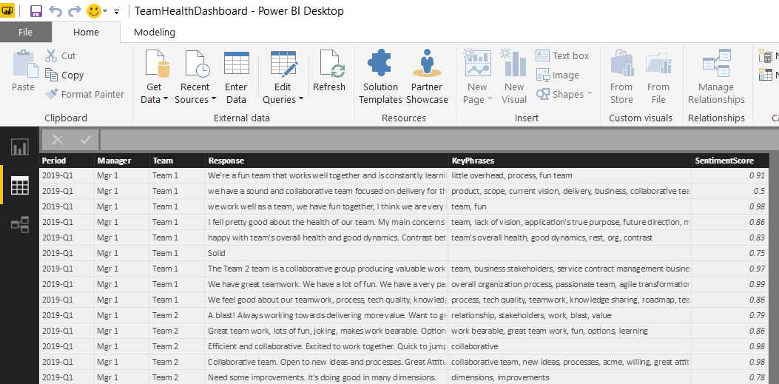Click Cut in Clipboard group

click(x=61, y=55)
